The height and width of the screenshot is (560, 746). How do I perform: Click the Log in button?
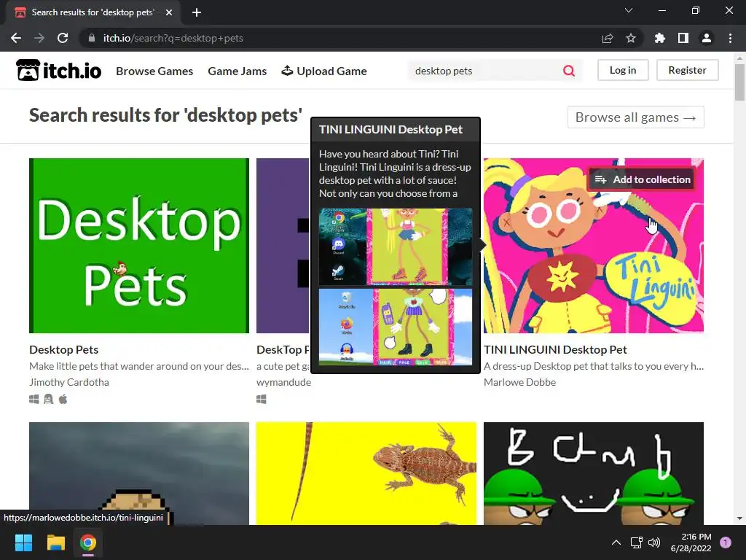[x=623, y=70]
